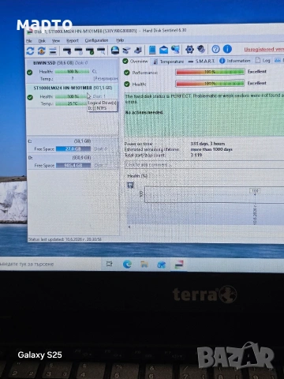This screenshot has width=284, height=379.
Task: Switch to the Temperature tab
Action: tap(169, 62)
